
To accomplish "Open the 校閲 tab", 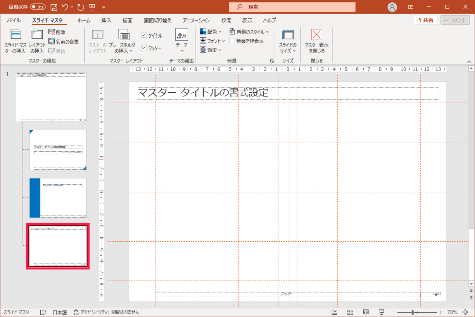I will tap(226, 20).
